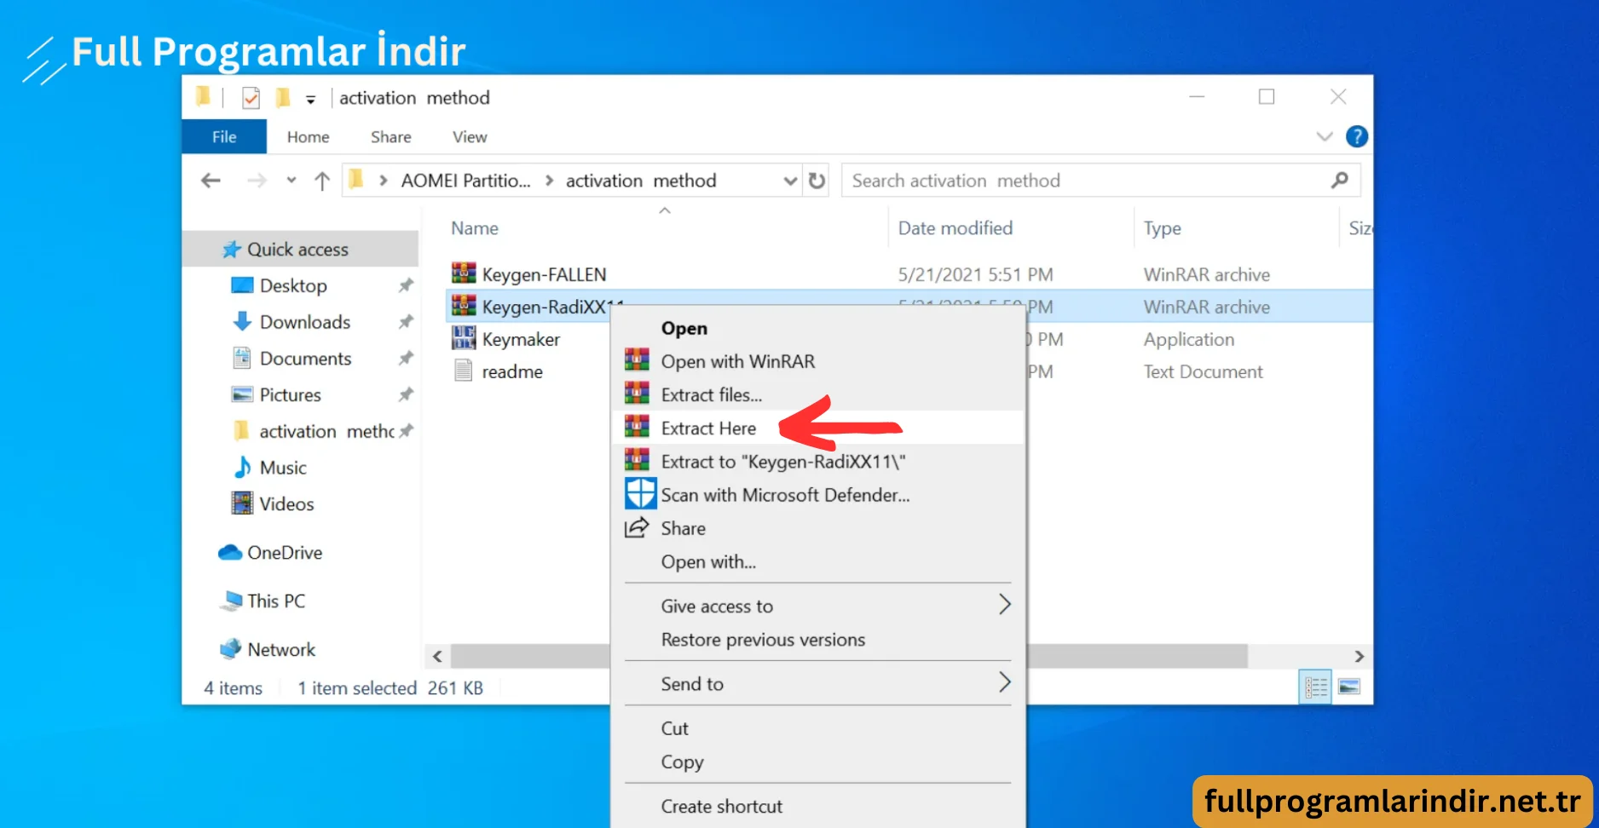The image size is (1599, 828).
Task: Open the View ribbon tab
Action: point(470,136)
